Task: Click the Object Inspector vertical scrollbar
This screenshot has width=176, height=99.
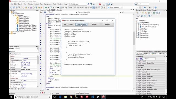Action: pyautogui.click(x=38, y=71)
